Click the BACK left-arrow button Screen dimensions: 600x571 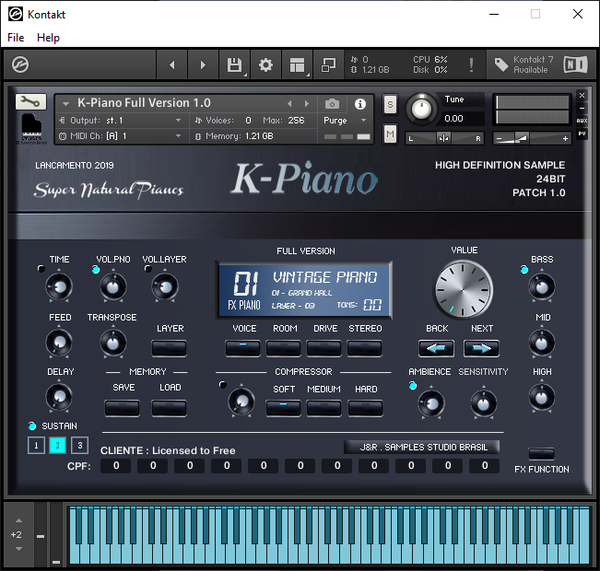click(x=437, y=348)
